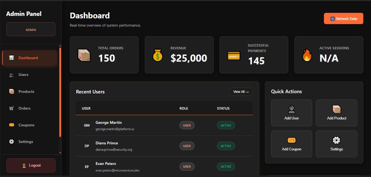Click the EP avatar for Evan Peters
This screenshot has width=371, height=177.
[x=87, y=167]
